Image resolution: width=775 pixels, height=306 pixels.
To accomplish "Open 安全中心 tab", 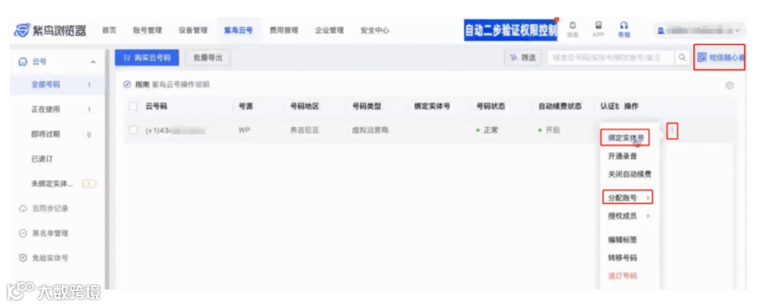I will [x=375, y=30].
